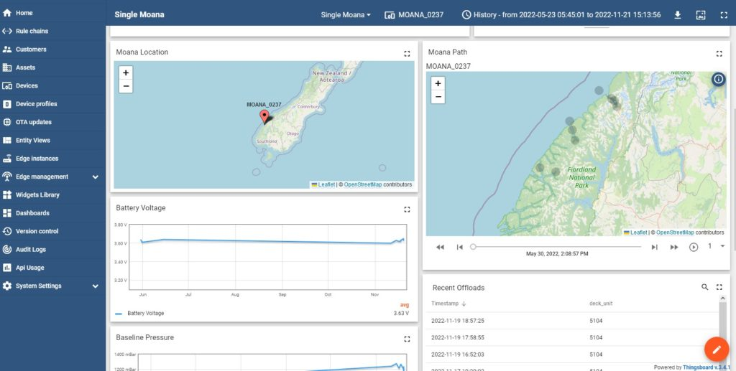This screenshot has height=371, width=736.
Task: Click the System Settings gear icon
Action: click(x=7, y=286)
